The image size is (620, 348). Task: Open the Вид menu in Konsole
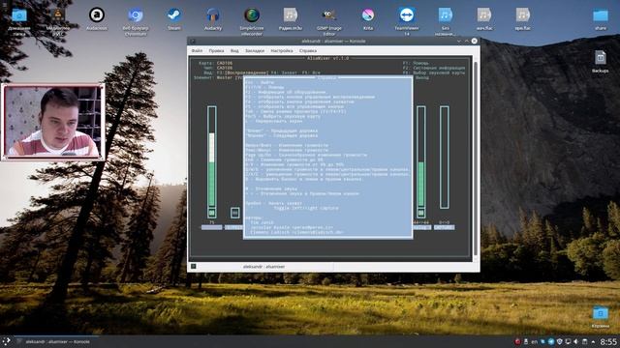tap(234, 51)
